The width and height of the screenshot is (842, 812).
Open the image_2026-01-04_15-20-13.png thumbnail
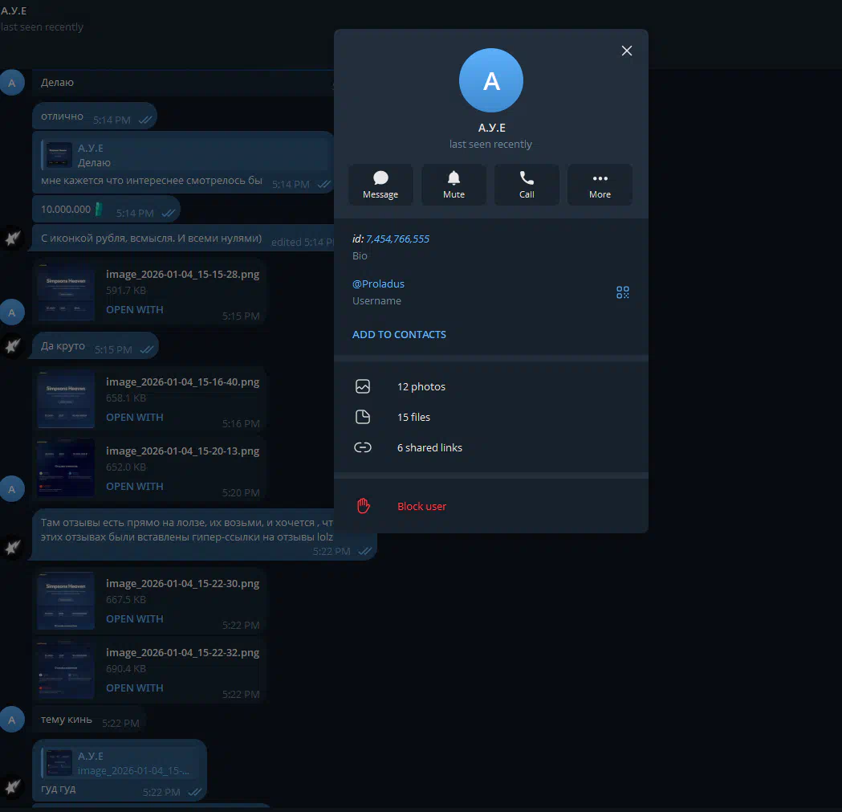point(66,468)
